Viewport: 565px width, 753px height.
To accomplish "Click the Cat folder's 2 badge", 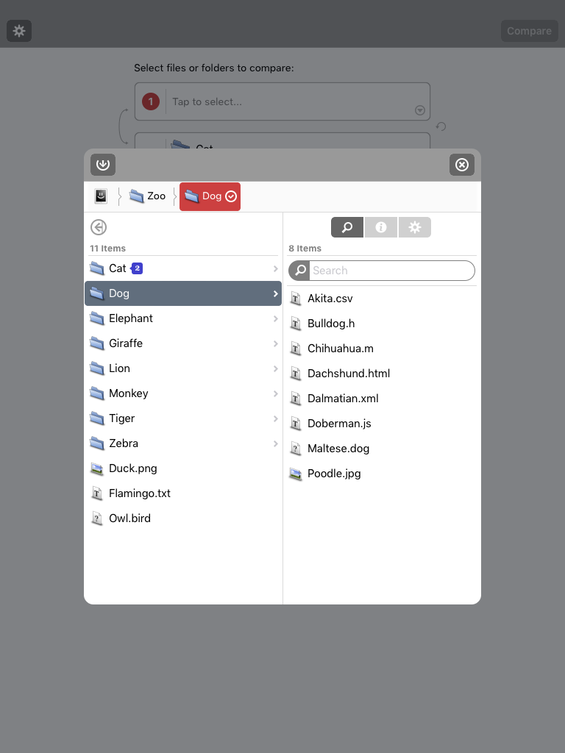I will click(137, 268).
